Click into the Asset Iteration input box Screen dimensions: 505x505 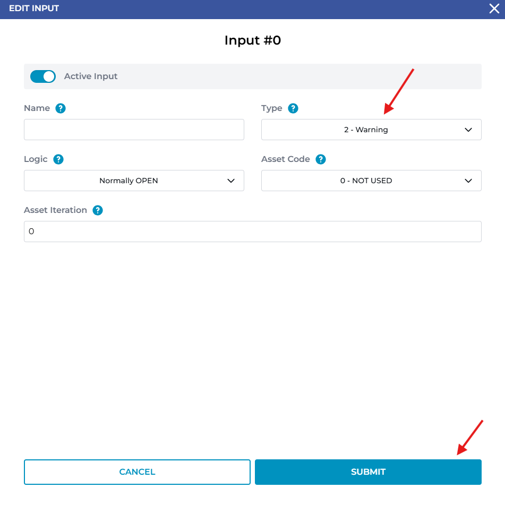[x=252, y=232]
